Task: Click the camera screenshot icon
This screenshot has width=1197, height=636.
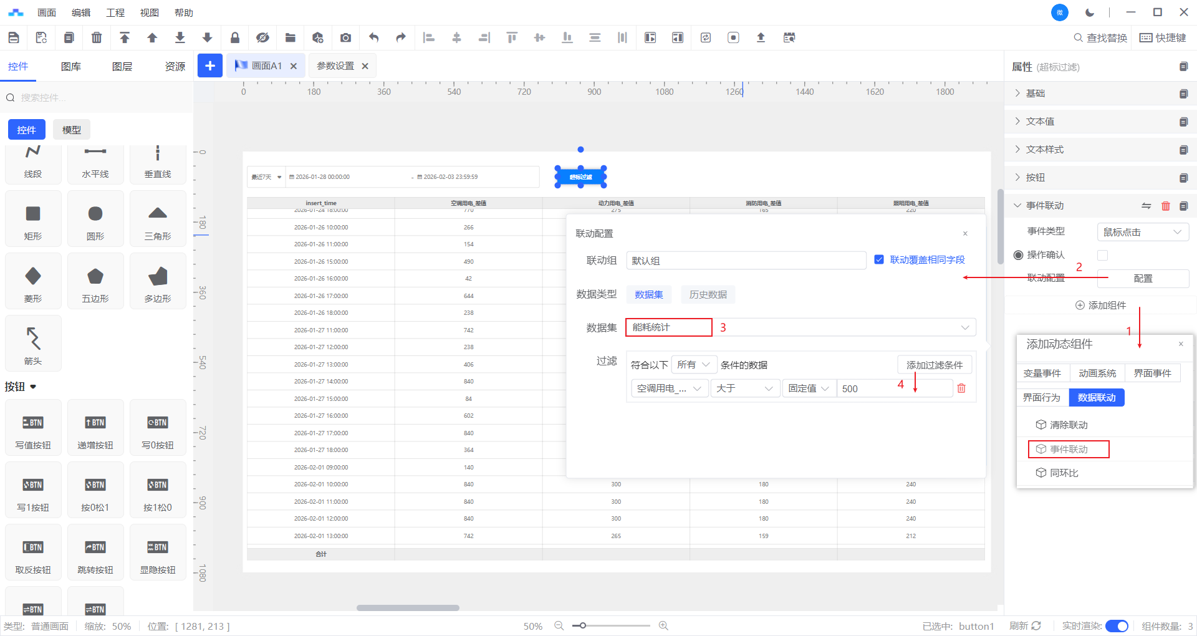Action: point(345,38)
